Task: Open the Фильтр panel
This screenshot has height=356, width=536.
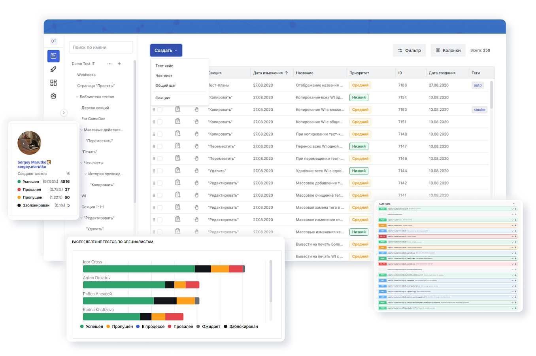Action: point(409,50)
